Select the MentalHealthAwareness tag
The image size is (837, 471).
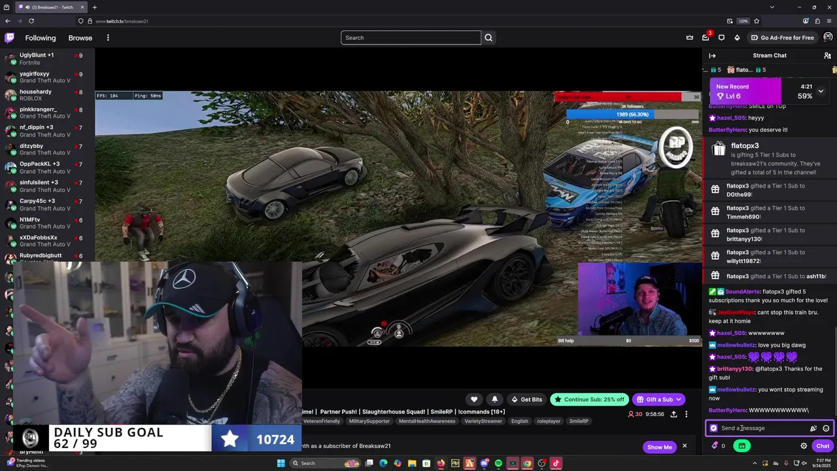pyautogui.click(x=427, y=421)
